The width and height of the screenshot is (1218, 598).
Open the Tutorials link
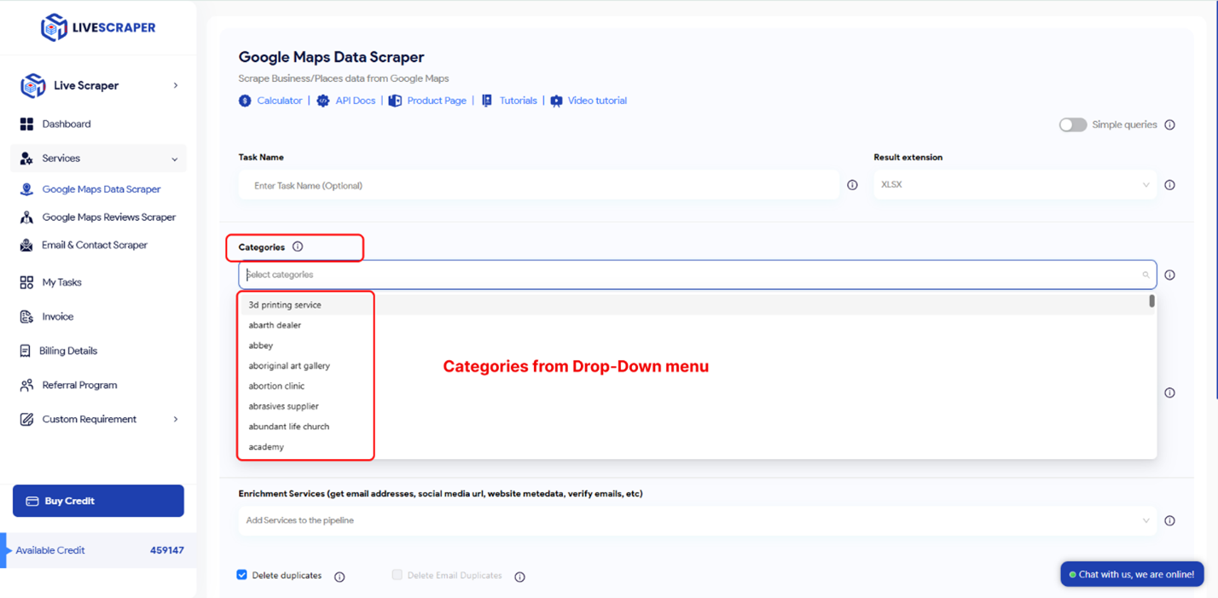(519, 101)
